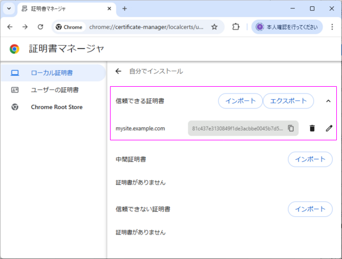Close the 証明書マネージャ tab
342x259 pixels.
109,9
